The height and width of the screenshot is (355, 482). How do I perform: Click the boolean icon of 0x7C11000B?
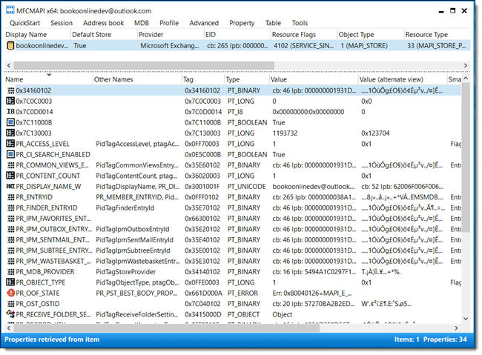(x=10, y=122)
